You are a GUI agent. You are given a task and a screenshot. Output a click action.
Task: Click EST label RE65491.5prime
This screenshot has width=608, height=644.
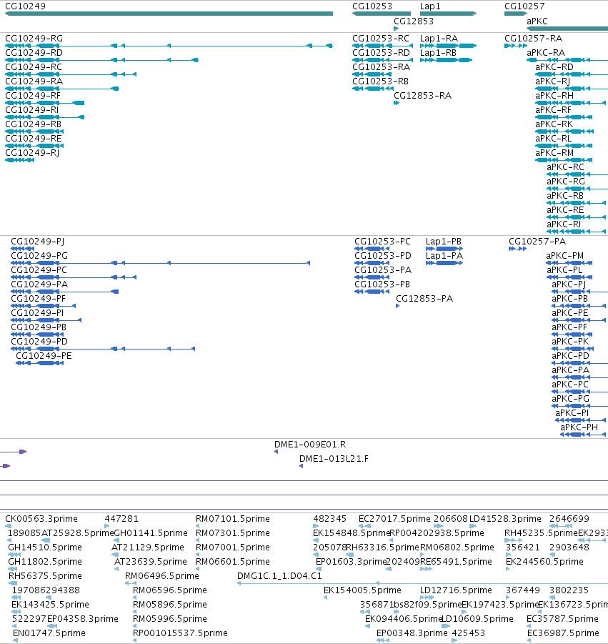pyautogui.click(x=456, y=562)
